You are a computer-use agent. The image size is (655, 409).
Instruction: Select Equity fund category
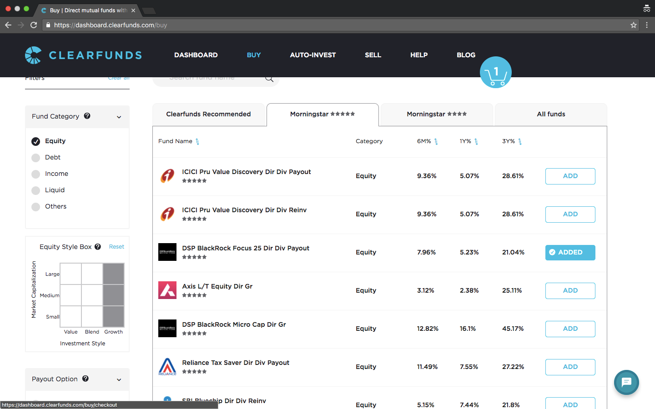click(35, 141)
